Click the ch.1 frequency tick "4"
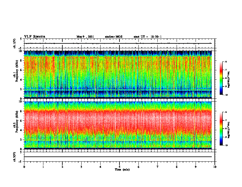The width and height of the screenshot is (242, 187). point(21,80)
